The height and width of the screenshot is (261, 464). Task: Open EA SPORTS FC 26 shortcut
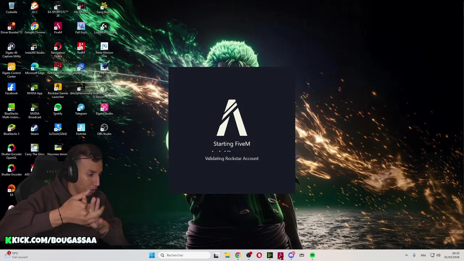click(x=58, y=9)
